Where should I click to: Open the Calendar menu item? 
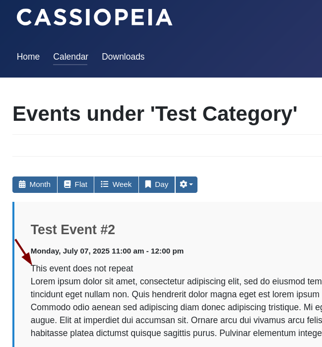(x=70, y=57)
